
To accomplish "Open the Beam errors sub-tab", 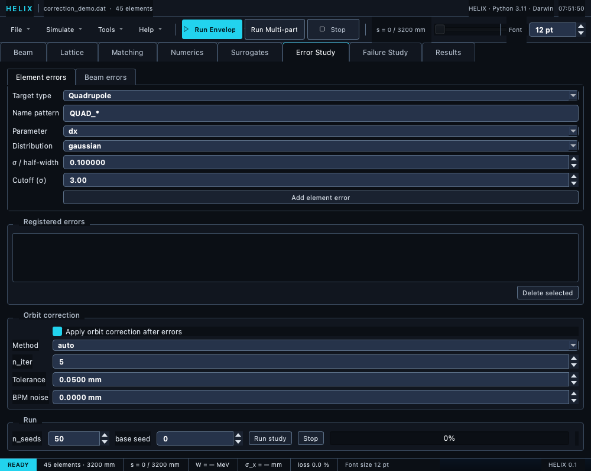I will (106, 78).
